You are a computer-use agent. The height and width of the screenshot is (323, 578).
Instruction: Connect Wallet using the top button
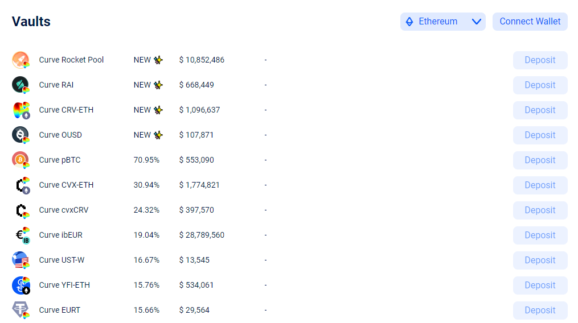530,22
